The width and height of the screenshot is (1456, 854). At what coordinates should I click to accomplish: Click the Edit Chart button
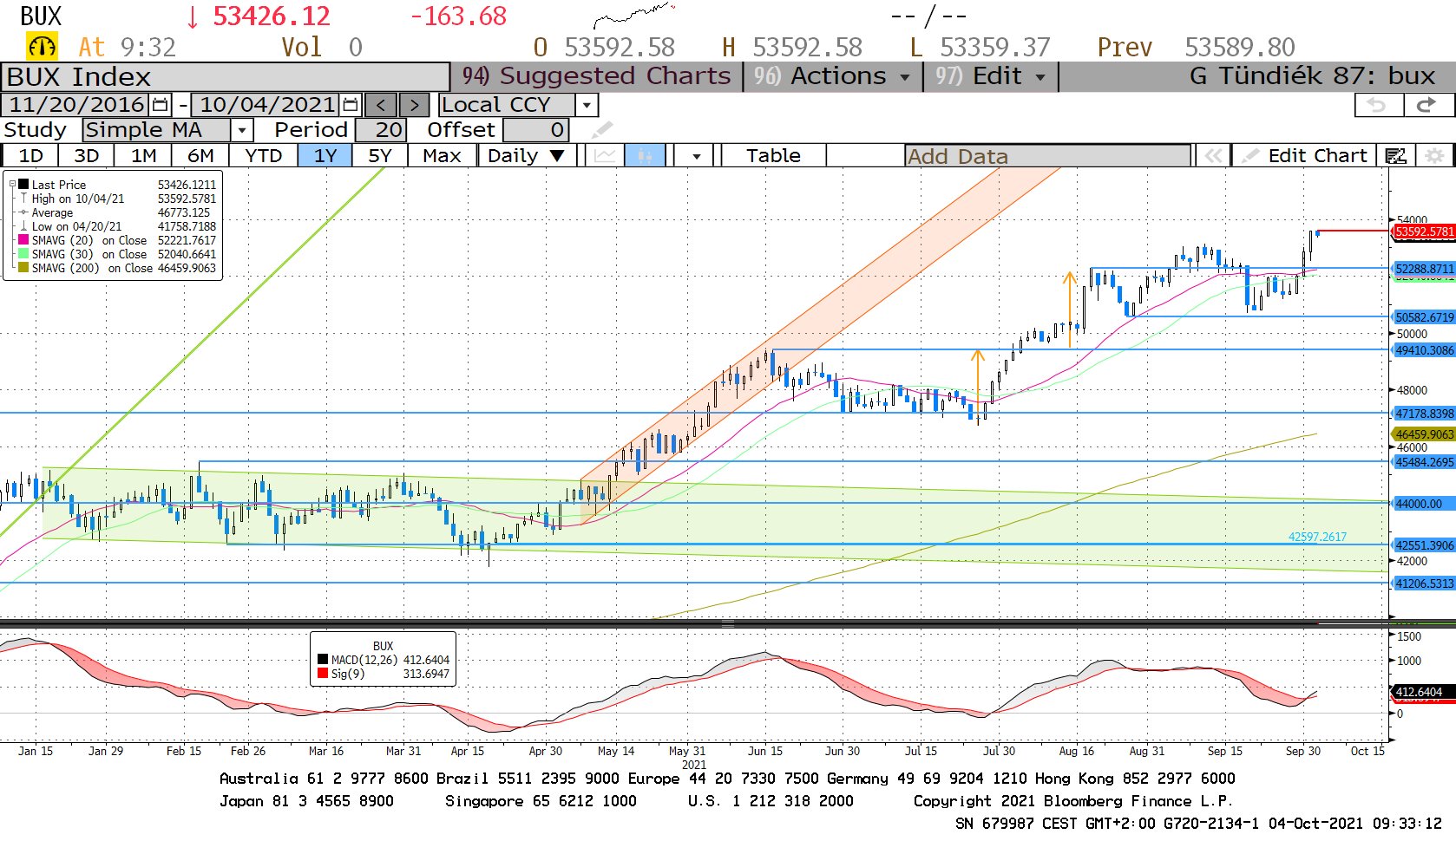(x=1305, y=156)
